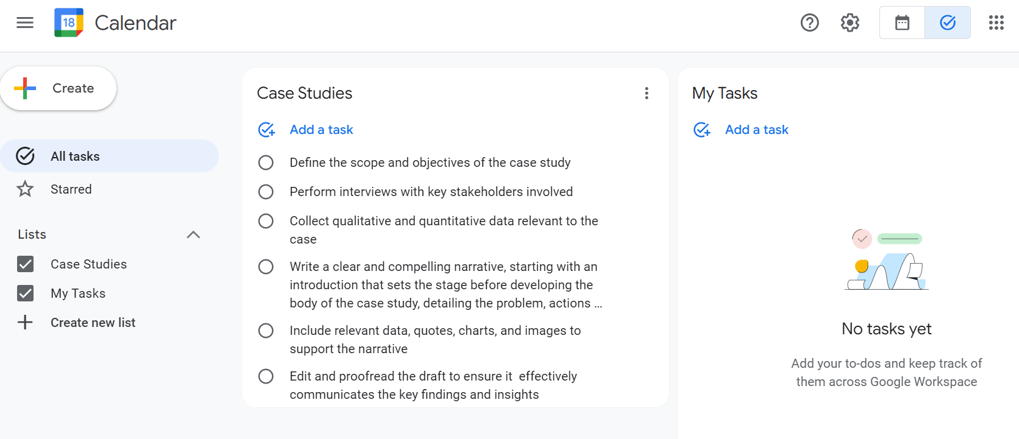Open the Google apps grid
This screenshot has width=1019, height=439.
pyautogui.click(x=996, y=23)
